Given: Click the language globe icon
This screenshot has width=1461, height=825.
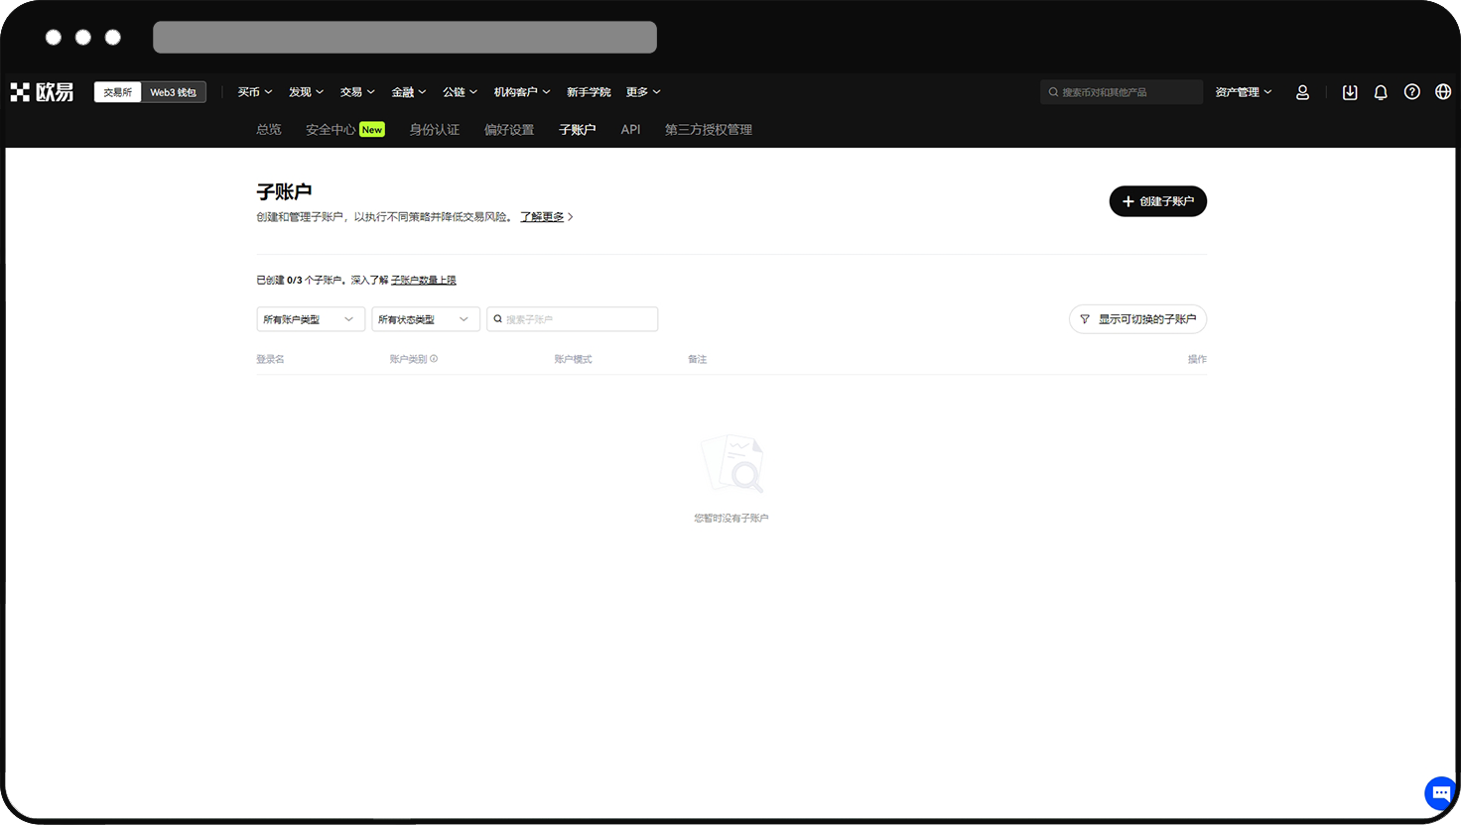Looking at the screenshot, I should tap(1443, 92).
